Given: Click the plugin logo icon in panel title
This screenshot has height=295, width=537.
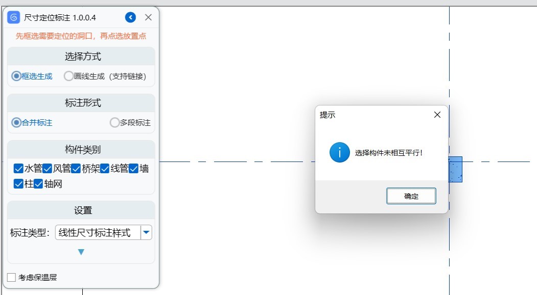Looking at the screenshot, I should (x=13, y=17).
